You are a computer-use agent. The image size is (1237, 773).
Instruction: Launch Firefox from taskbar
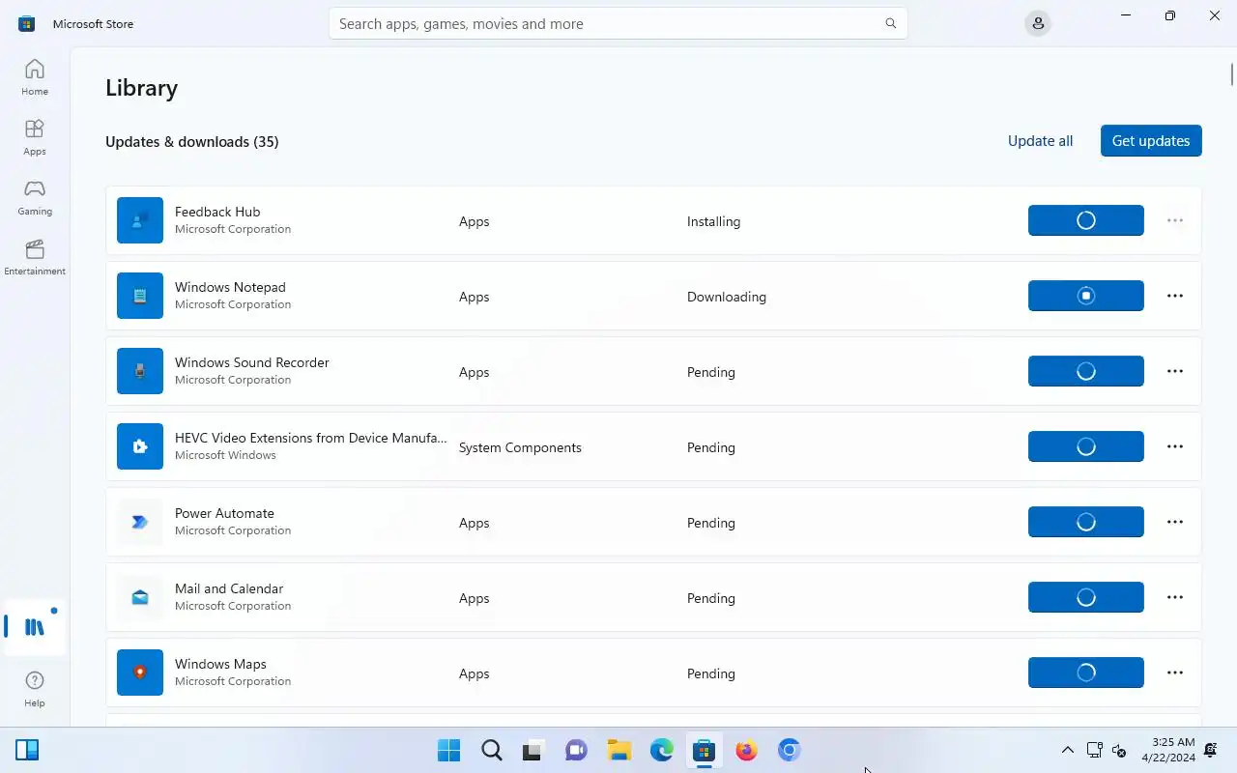(746, 750)
